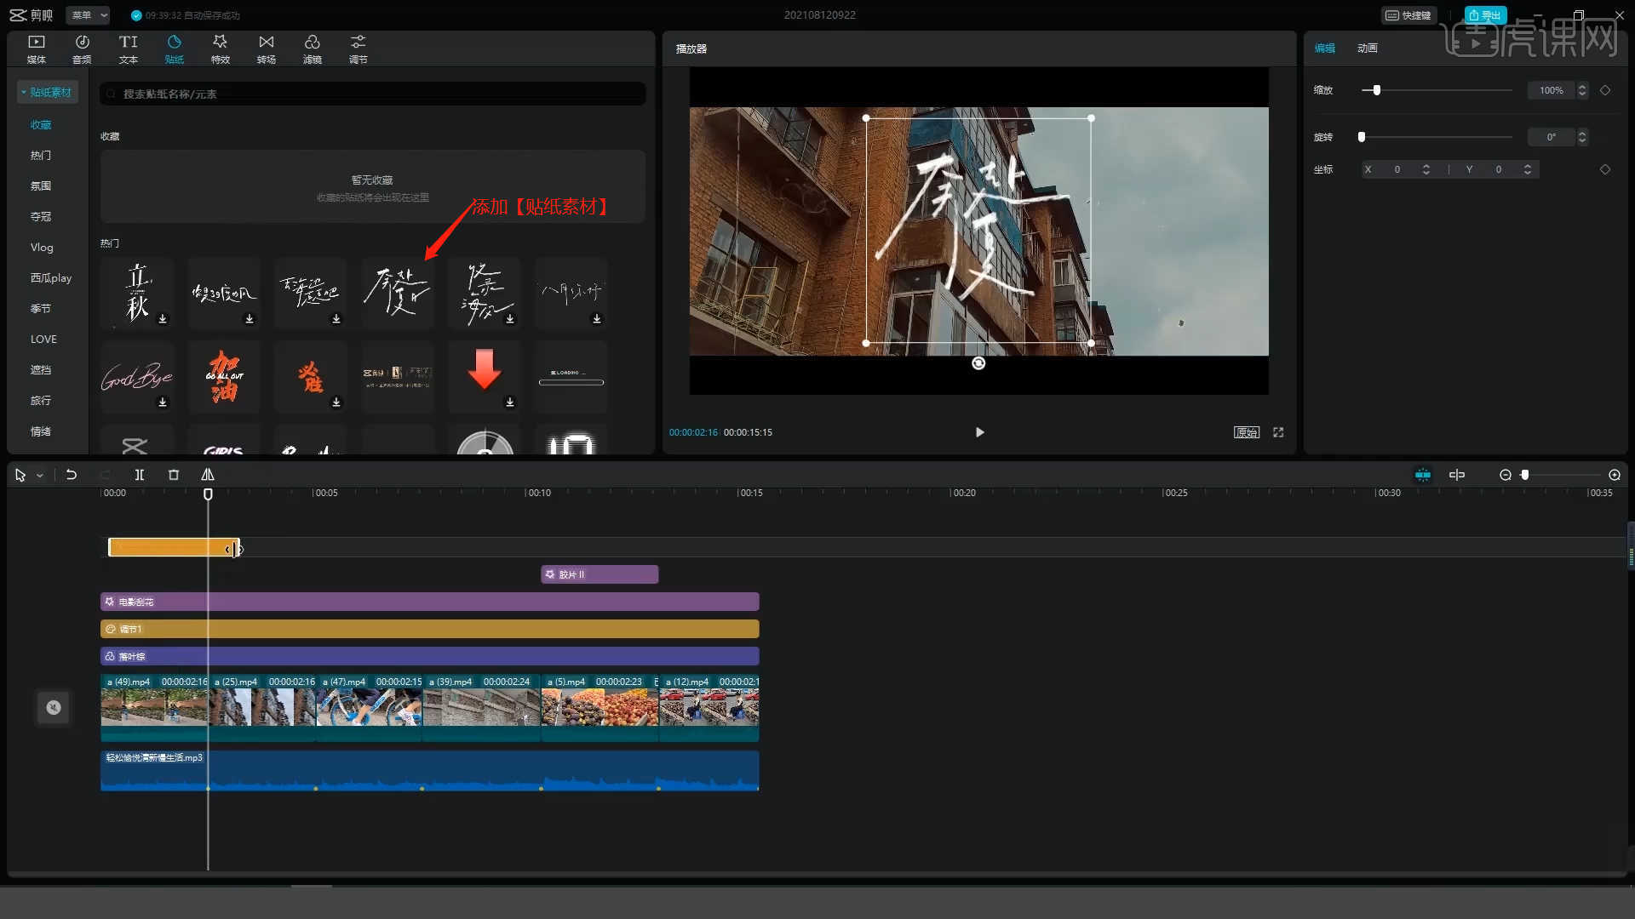1635x919 pixels.
Task: Click the rotate handle below the sticker box
Action: point(978,363)
